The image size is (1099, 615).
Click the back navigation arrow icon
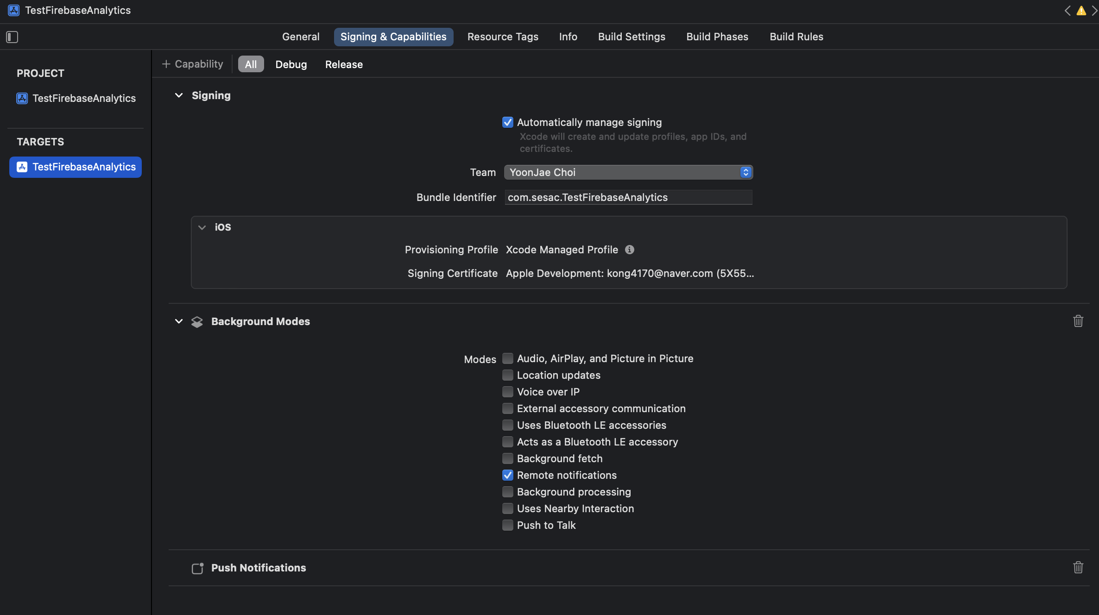(x=1067, y=11)
